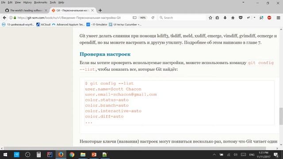The width and height of the screenshot is (283, 159).
Task: Click the vertical scrollbar up arrow
Action: click(281, 30)
